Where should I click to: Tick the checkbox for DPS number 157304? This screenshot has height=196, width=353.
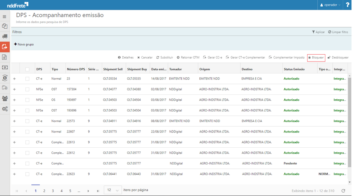pyautogui.click(x=27, y=89)
